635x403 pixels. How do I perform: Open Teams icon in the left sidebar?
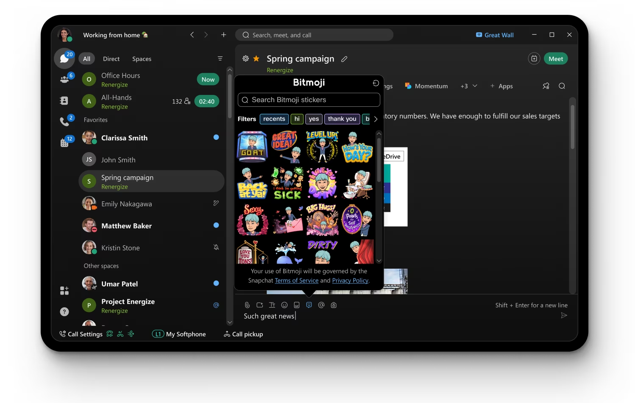(64, 79)
